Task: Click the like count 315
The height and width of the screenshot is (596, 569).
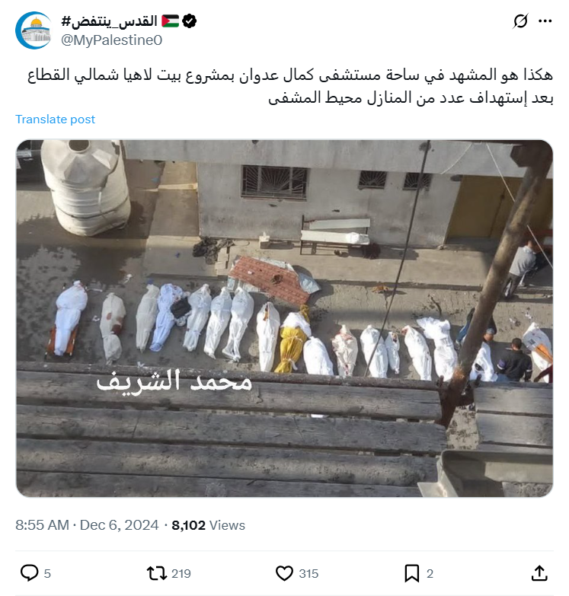Action: point(308,574)
